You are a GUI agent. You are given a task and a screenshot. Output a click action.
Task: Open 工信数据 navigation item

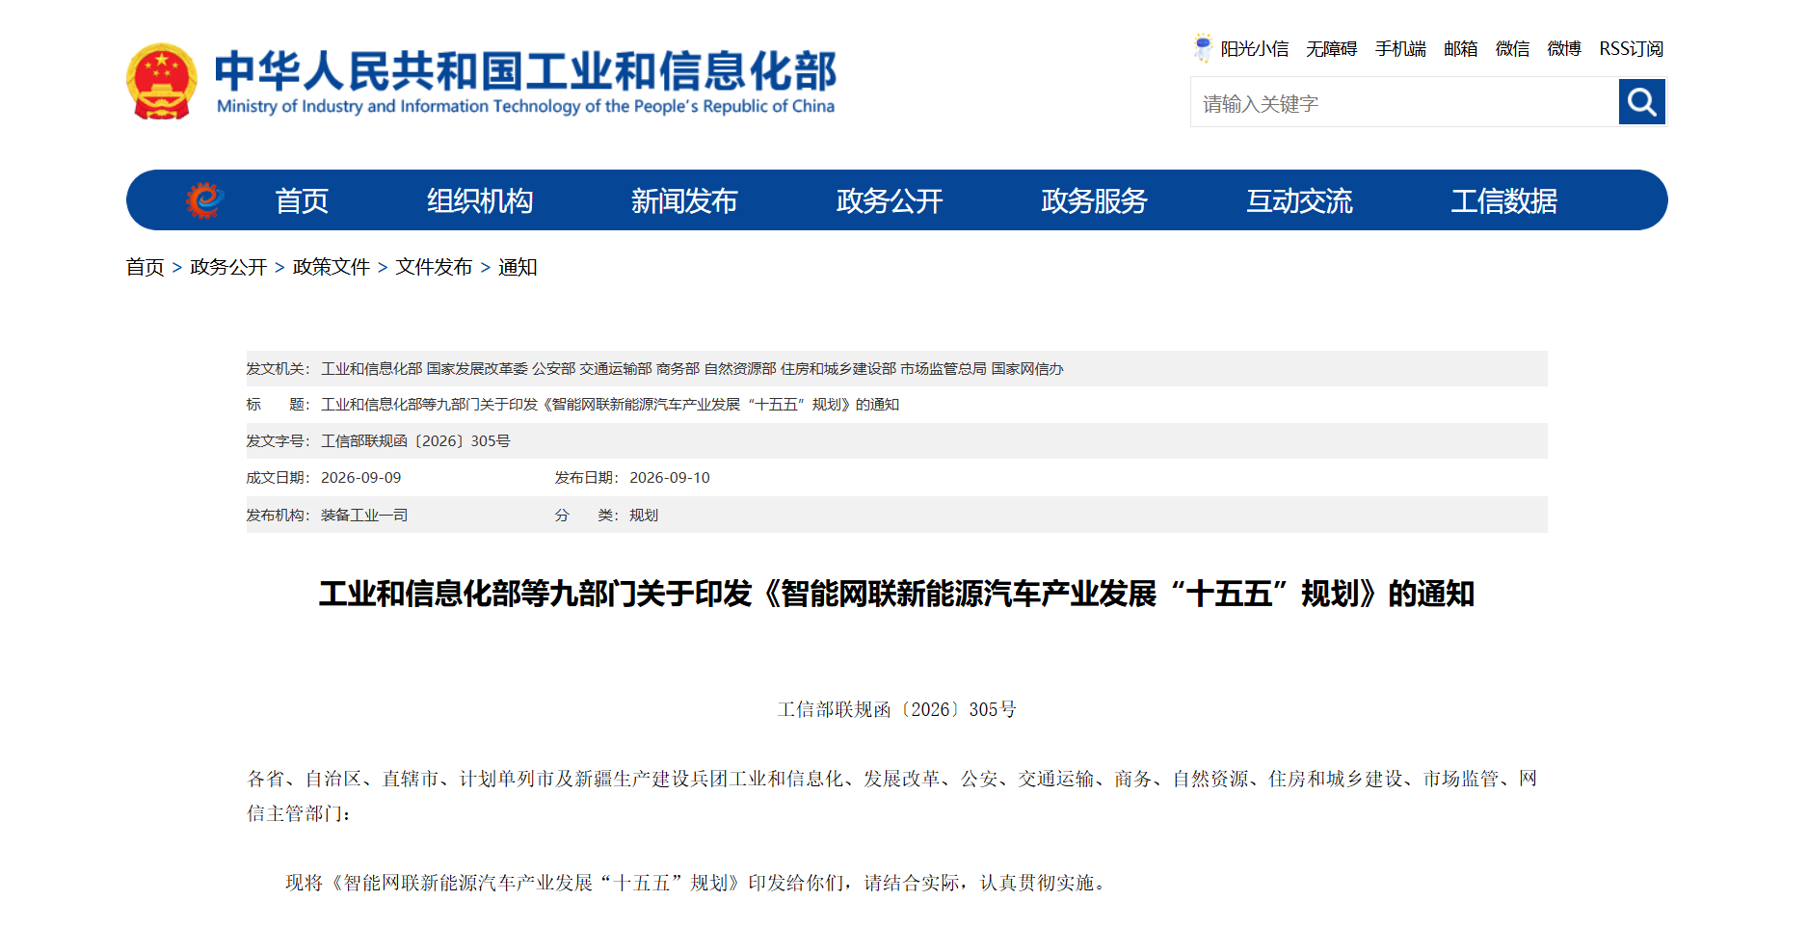1504,200
